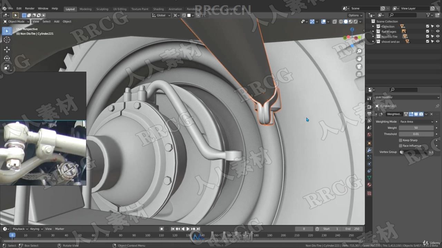This screenshot has height=248, width=442.
Task: Open viewport Options dropdown
Action: pyautogui.click(x=355, y=15)
